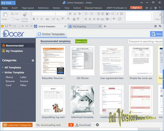
Task: Add a new document tab
Action: (105, 26)
